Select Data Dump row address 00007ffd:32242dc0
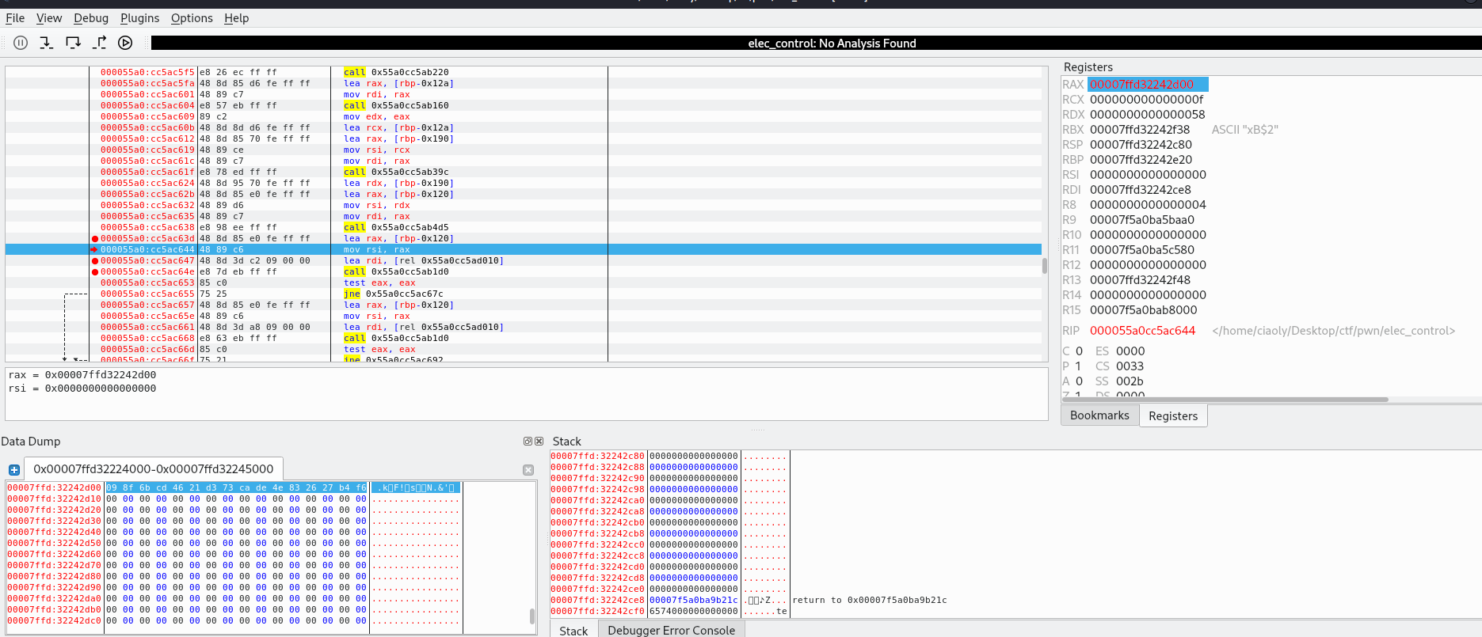The image size is (1482, 637). tap(55, 620)
